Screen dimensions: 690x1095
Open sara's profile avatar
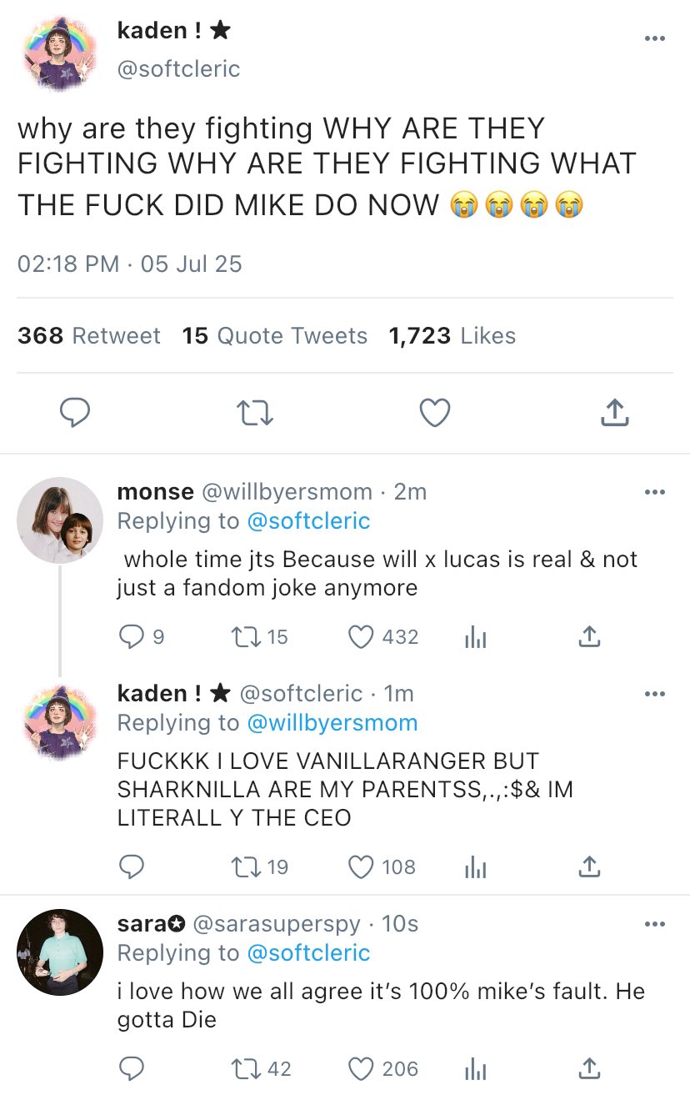[x=60, y=952]
